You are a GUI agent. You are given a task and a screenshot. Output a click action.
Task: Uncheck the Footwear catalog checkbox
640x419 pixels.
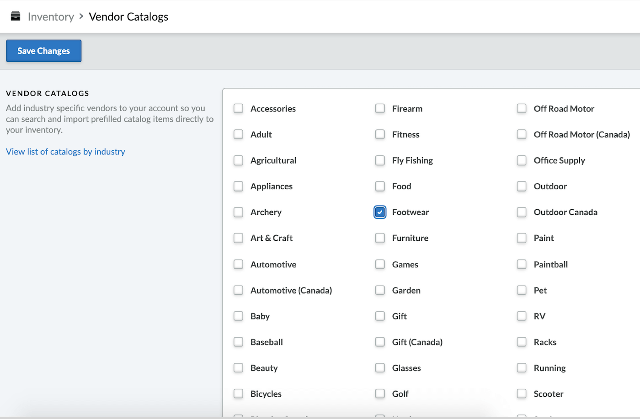(x=380, y=212)
